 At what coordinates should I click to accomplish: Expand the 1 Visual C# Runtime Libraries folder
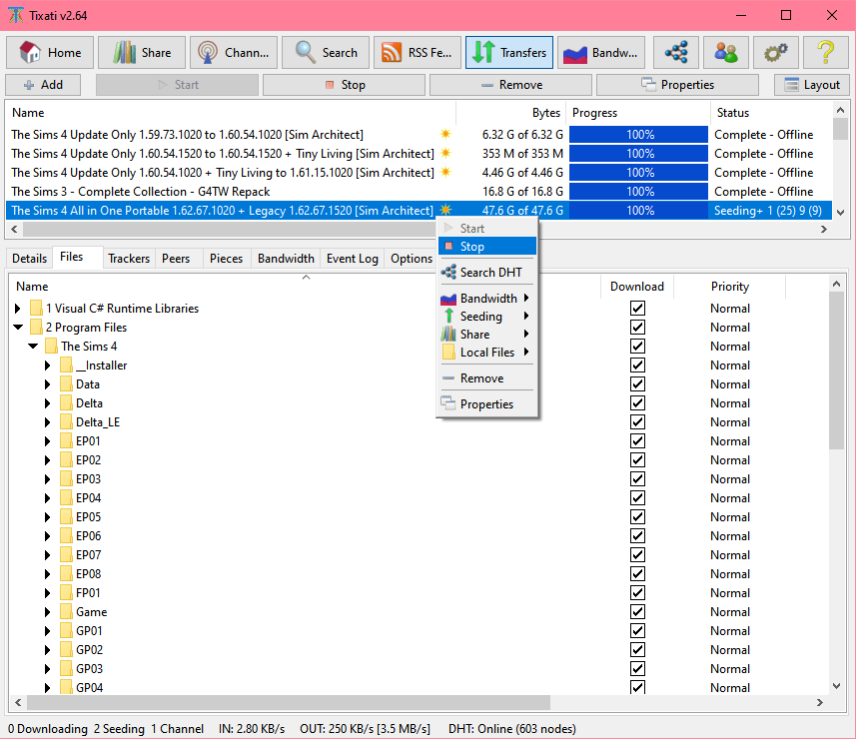(17, 309)
